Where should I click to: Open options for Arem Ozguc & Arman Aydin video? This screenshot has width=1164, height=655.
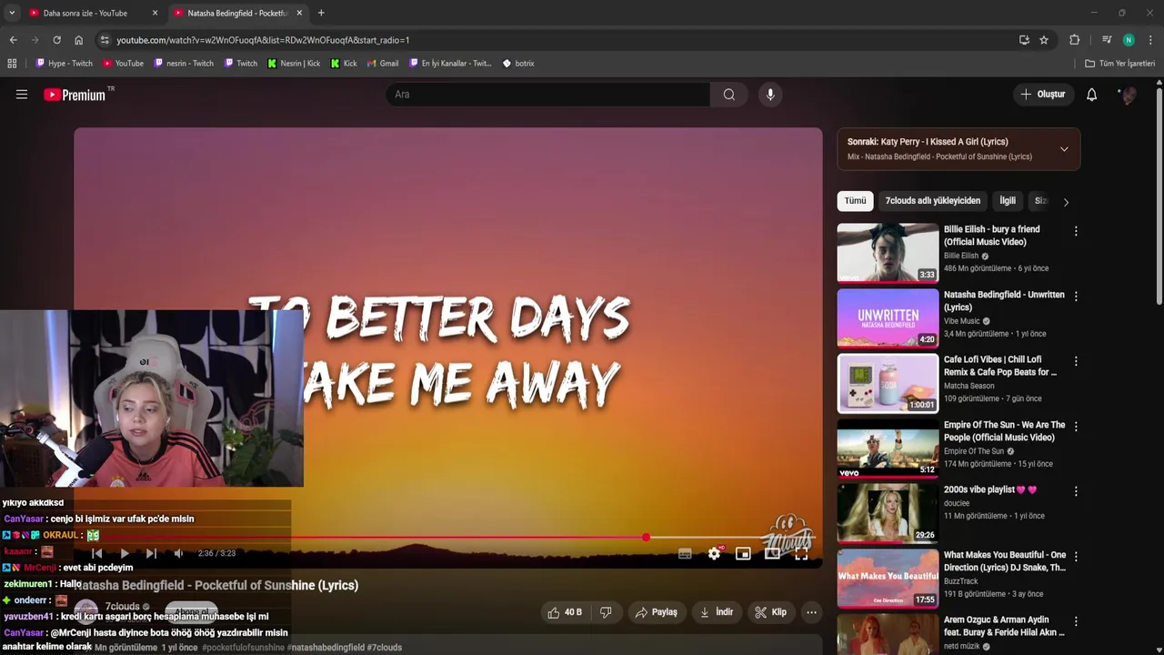coord(1076,621)
